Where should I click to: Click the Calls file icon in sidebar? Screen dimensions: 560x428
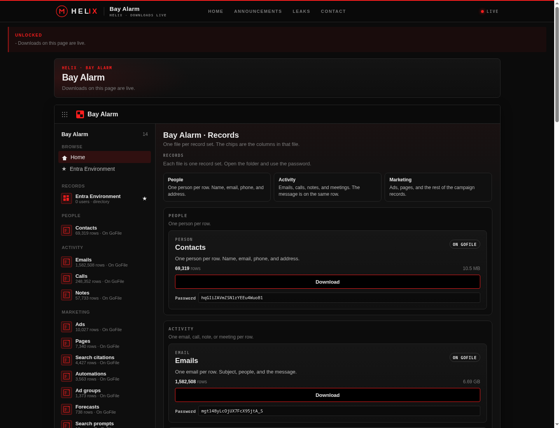coord(66,279)
